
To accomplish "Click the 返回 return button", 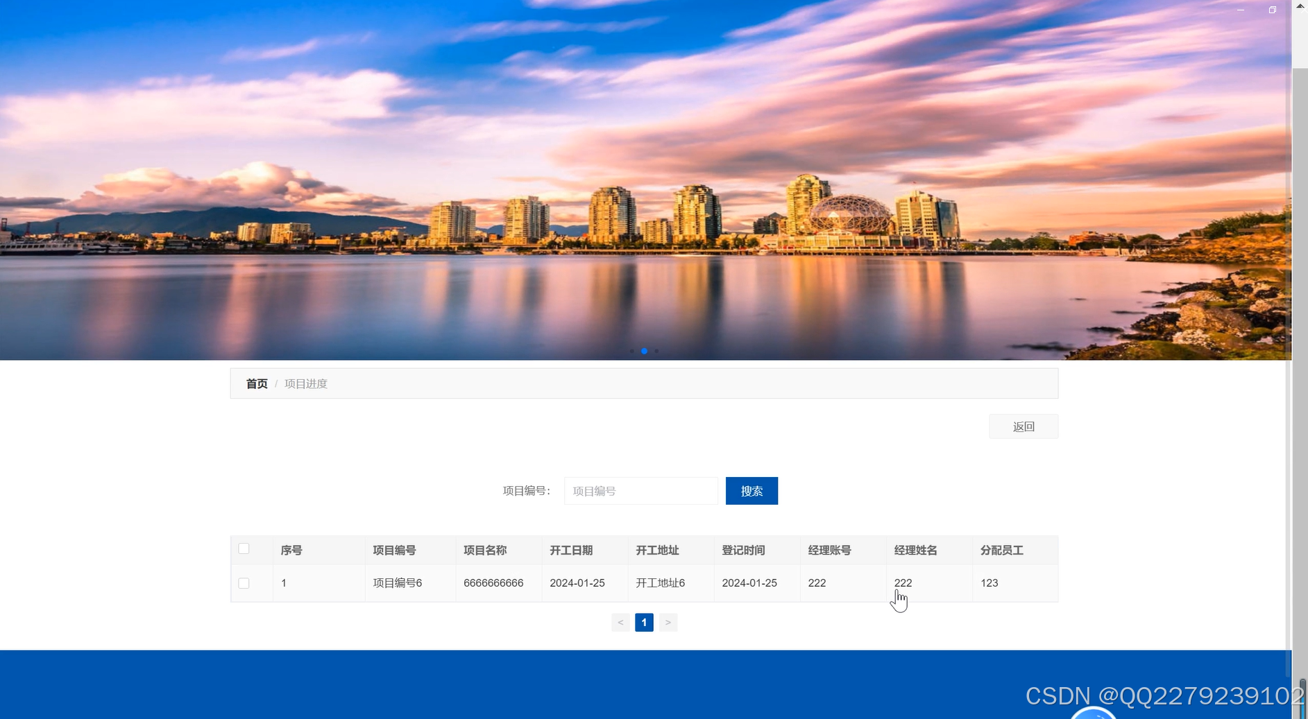I will click(x=1024, y=426).
